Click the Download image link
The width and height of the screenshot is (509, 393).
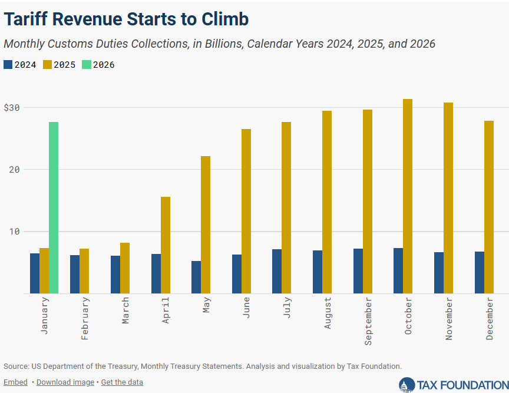(65, 382)
